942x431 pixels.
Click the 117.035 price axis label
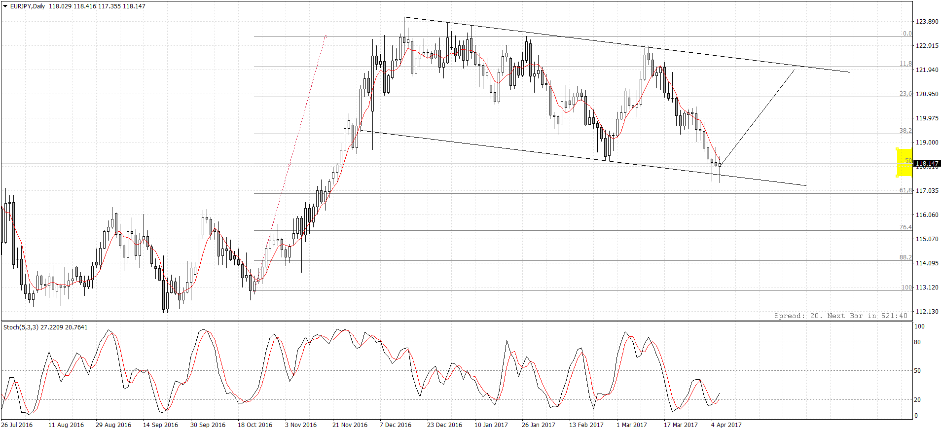click(x=927, y=191)
